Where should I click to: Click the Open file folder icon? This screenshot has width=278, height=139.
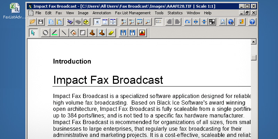click(x=33, y=22)
